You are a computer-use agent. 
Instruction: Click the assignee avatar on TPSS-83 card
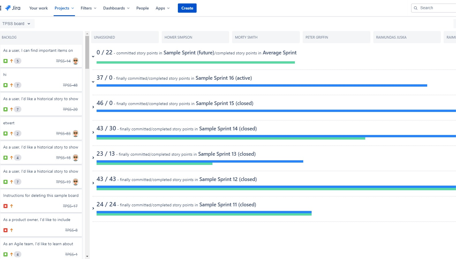[x=76, y=134]
